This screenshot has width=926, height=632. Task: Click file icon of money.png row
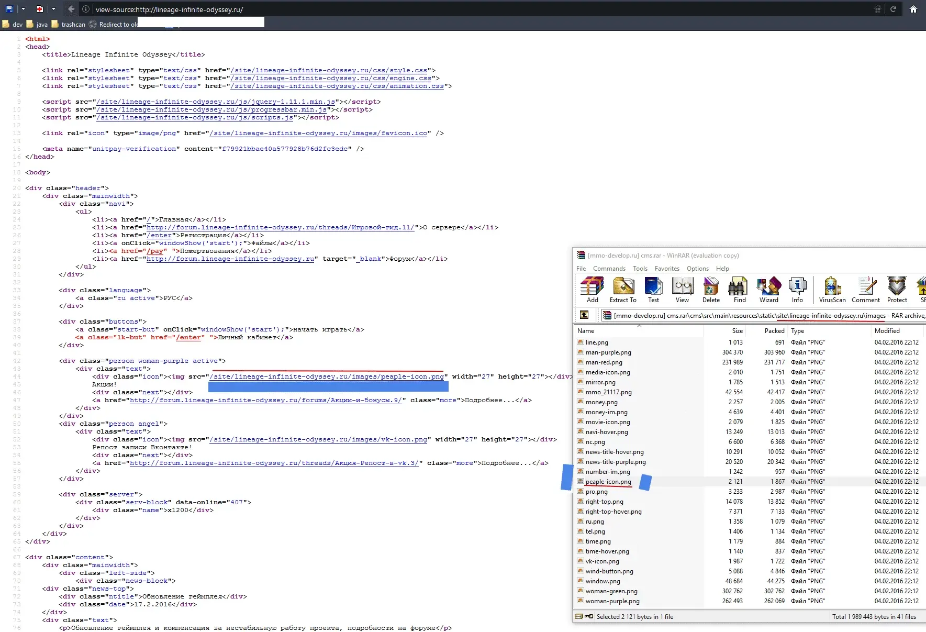pos(580,402)
